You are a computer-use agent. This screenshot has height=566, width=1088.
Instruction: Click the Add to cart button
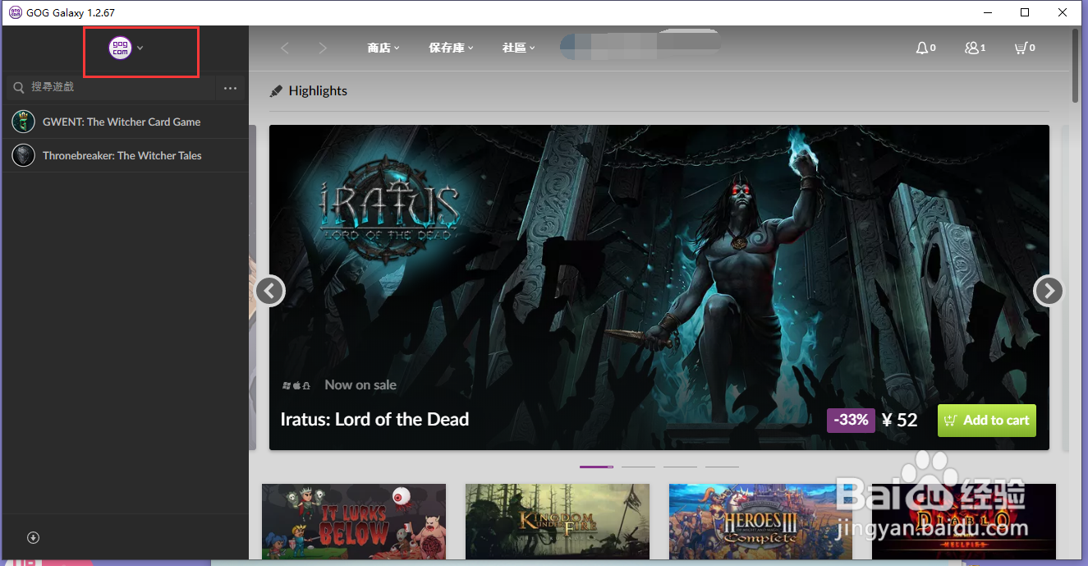coord(987,421)
